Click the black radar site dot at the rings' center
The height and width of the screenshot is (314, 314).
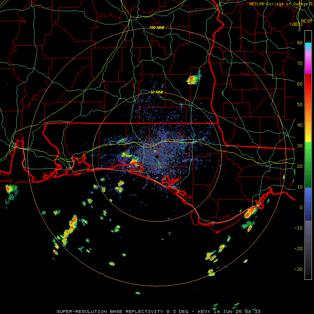tap(157, 157)
